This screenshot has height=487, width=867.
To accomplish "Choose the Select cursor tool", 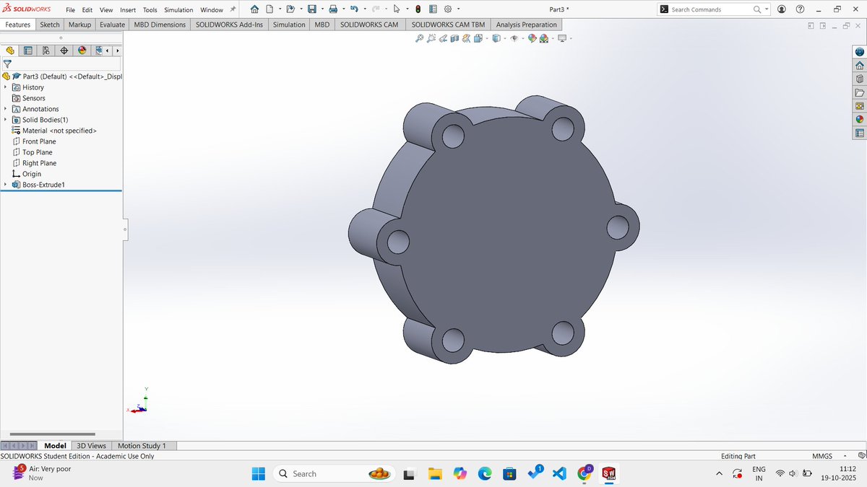I will point(396,9).
